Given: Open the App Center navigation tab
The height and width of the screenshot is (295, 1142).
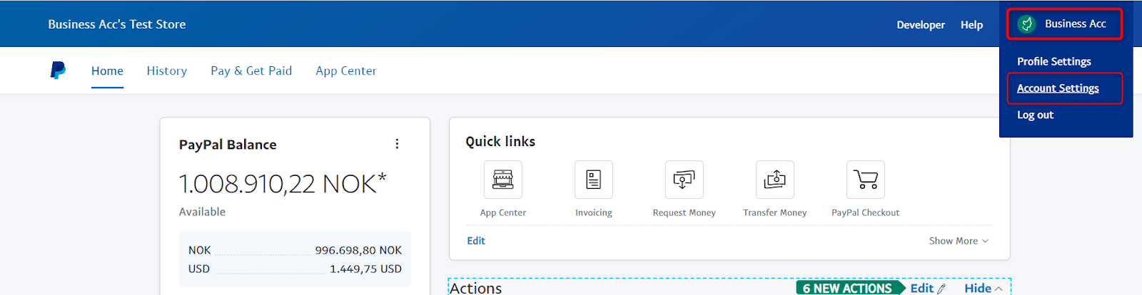Looking at the screenshot, I should pos(346,71).
